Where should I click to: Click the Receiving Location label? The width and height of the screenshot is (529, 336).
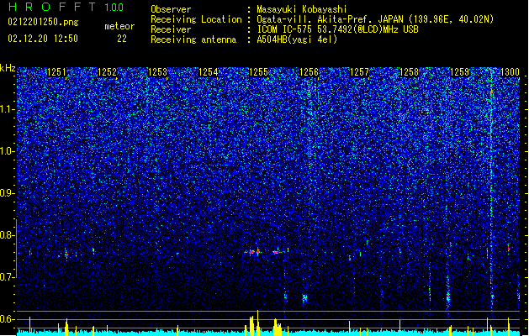pos(196,19)
